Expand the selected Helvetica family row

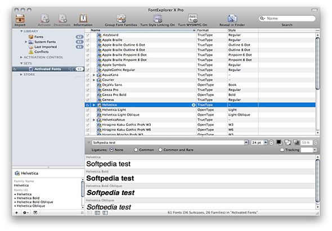click(x=94, y=105)
